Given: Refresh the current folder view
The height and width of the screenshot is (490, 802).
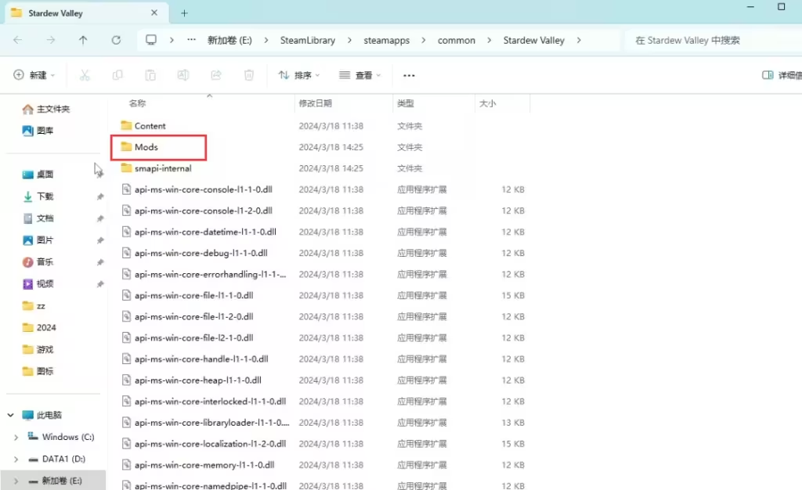Looking at the screenshot, I should tap(116, 41).
